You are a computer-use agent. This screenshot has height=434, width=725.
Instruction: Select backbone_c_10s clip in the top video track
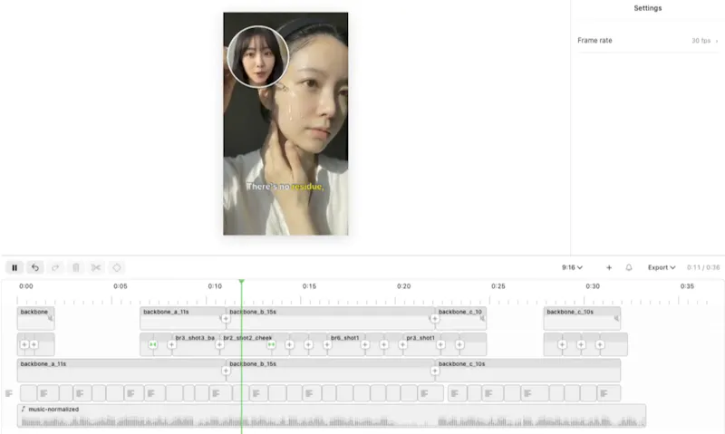[582, 318]
